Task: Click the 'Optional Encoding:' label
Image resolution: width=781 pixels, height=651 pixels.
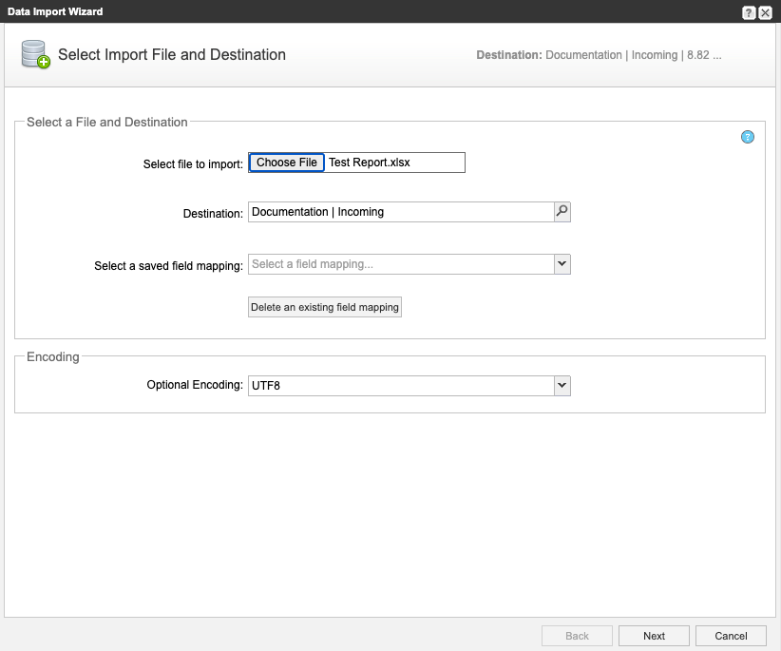Action: point(194,385)
